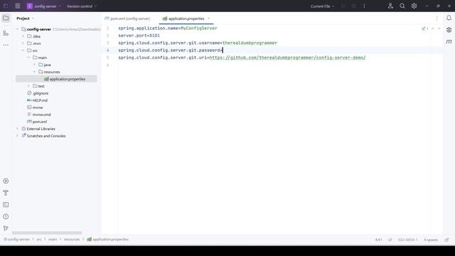Show more tool windows ellipsis
The height and width of the screenshot is (256, 455).
6,45
